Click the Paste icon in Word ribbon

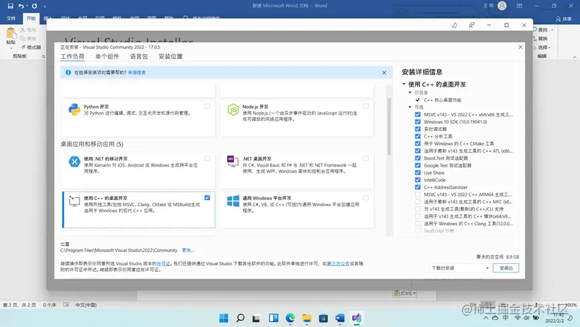pyautogui.click(x=11, y=34)
